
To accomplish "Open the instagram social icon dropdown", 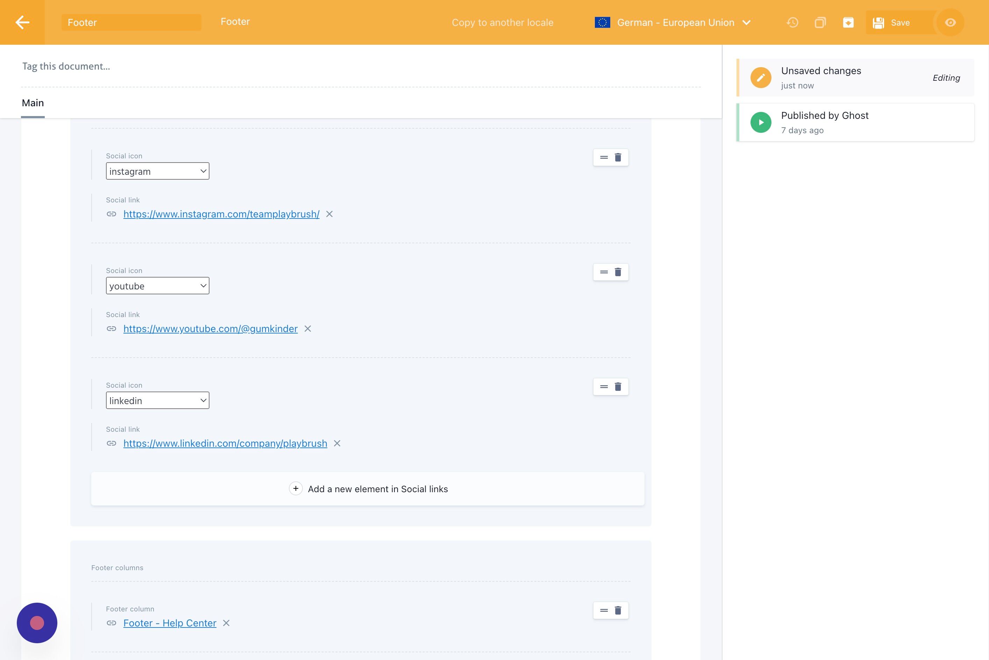I will pyautogui.click(x=157, y=171).
